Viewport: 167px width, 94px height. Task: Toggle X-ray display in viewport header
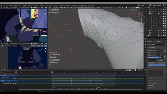pos(133,8)
